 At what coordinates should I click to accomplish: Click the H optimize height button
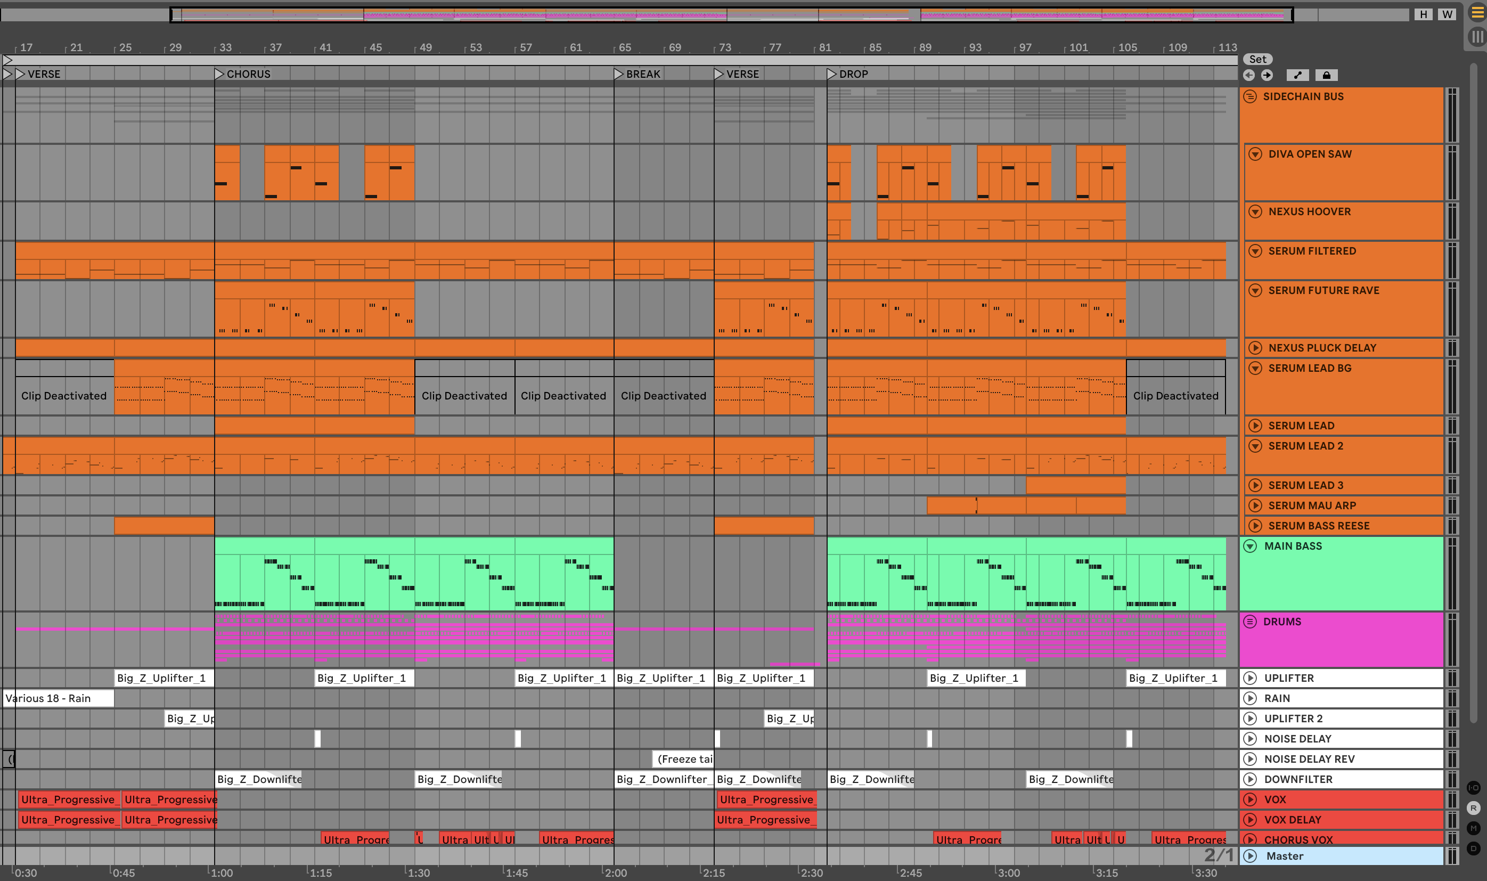1423,14
